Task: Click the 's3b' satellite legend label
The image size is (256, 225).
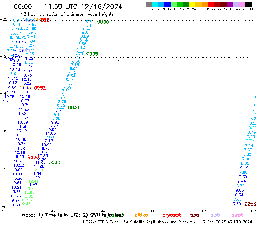Action: tap(215, 215)
